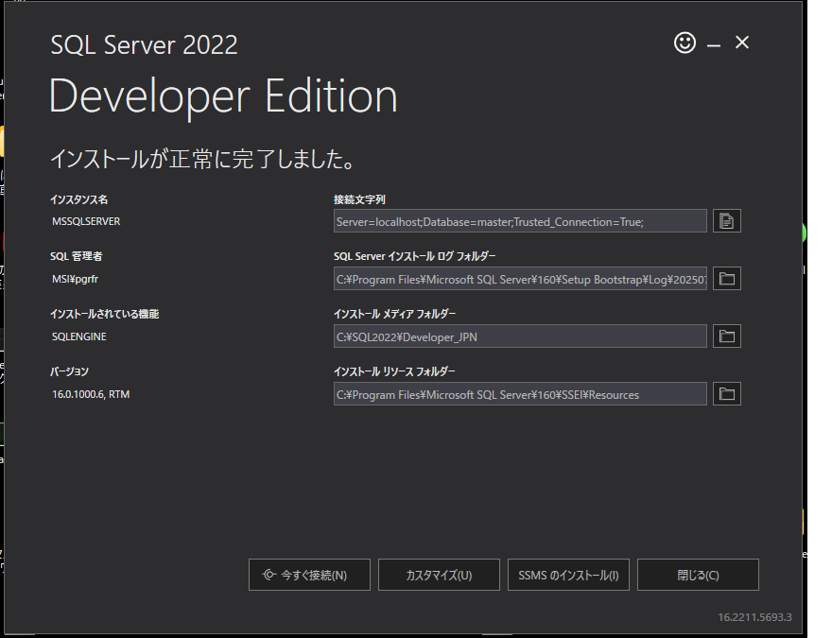Open the SQL Server installation log folder
The width and height of the screenshot is (832, 638).
[726, 278]
